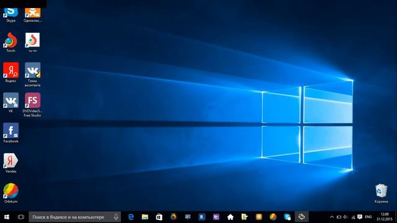This screenshot has height=223, width=397.
Task: Select the Корзина recycle bin icon
Action: pyautogui.click(x=381, y=193)
